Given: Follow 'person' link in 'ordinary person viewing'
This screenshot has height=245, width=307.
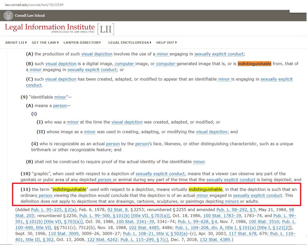Looking at the screenshot, I should (46, 196).
